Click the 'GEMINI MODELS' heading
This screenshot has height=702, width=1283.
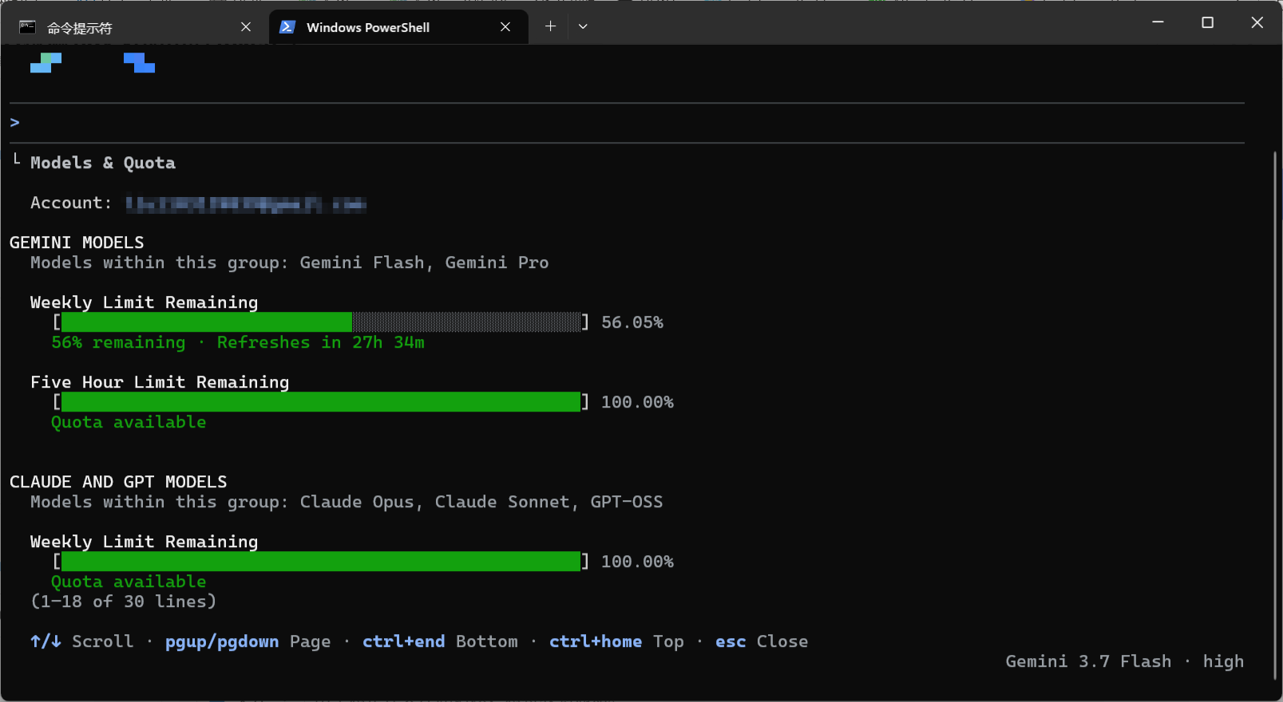pyautogui.click(x=77, y=243)
